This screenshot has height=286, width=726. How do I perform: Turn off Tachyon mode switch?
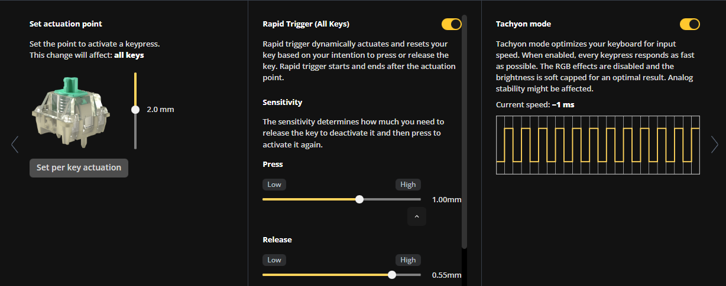point(689,24)
